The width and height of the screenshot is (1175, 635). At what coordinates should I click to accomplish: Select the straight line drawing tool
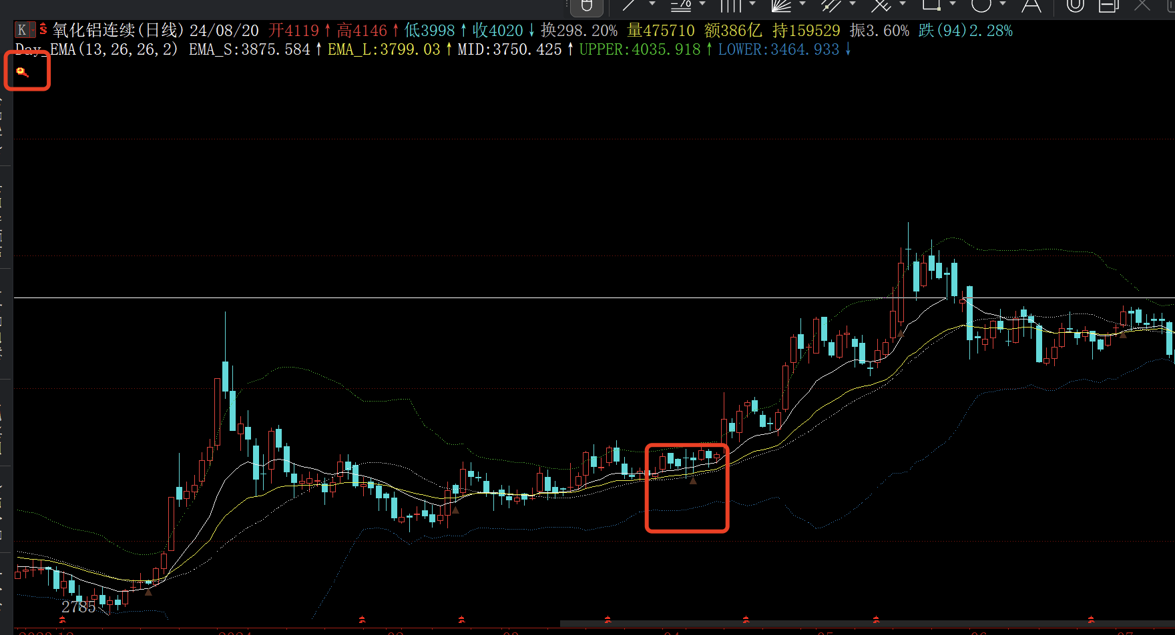pyautogui.click(x=629, y=5)
